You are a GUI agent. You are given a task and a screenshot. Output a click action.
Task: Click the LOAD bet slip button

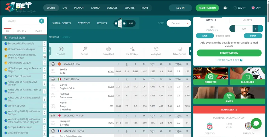[253, 36]
